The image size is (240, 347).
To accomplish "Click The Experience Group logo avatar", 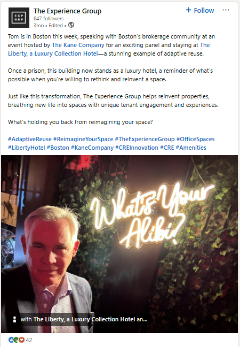I will (x=19, y=18).
